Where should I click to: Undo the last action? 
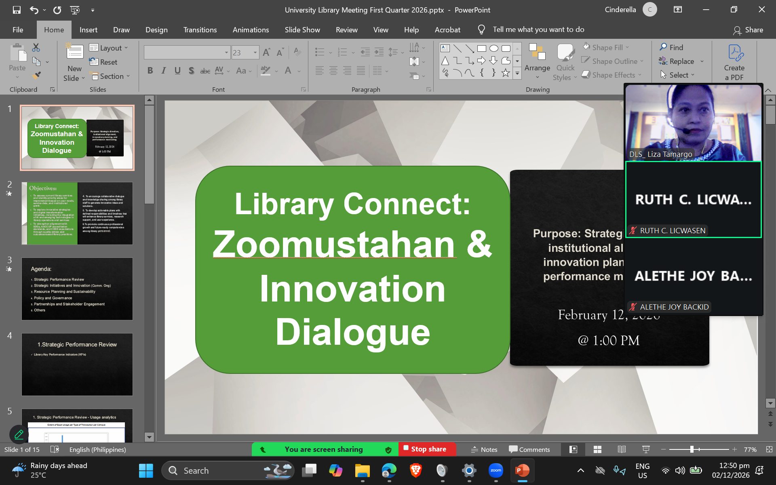click(x=34, y=10)
